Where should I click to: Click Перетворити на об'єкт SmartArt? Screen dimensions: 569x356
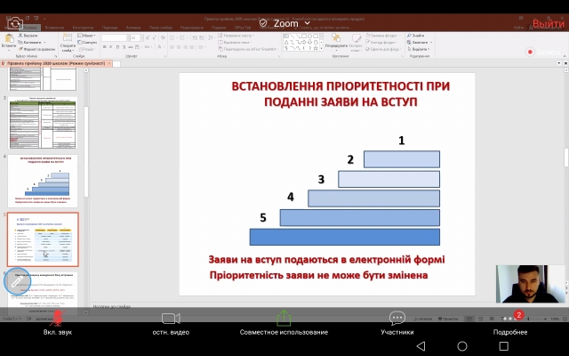pos(247,49)
